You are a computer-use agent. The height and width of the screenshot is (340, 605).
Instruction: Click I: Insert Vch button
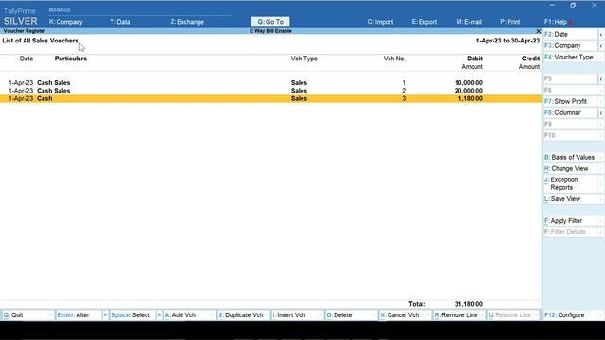(x=295, y=314)
